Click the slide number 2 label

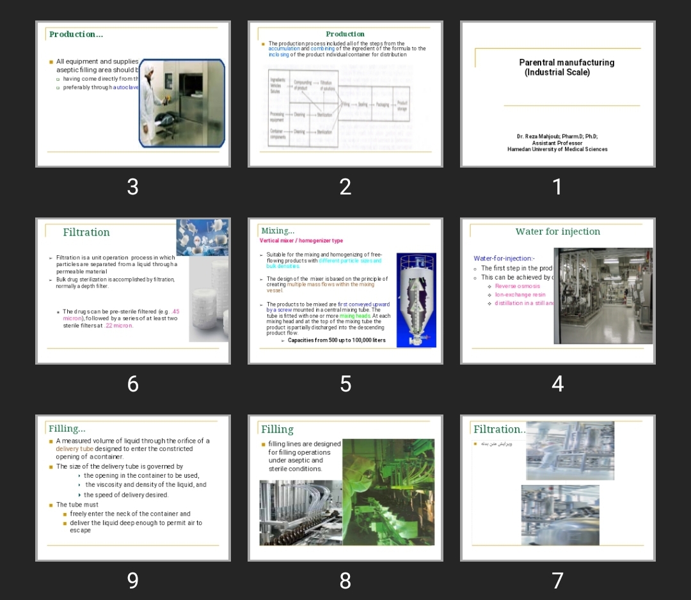click(345, 187)
